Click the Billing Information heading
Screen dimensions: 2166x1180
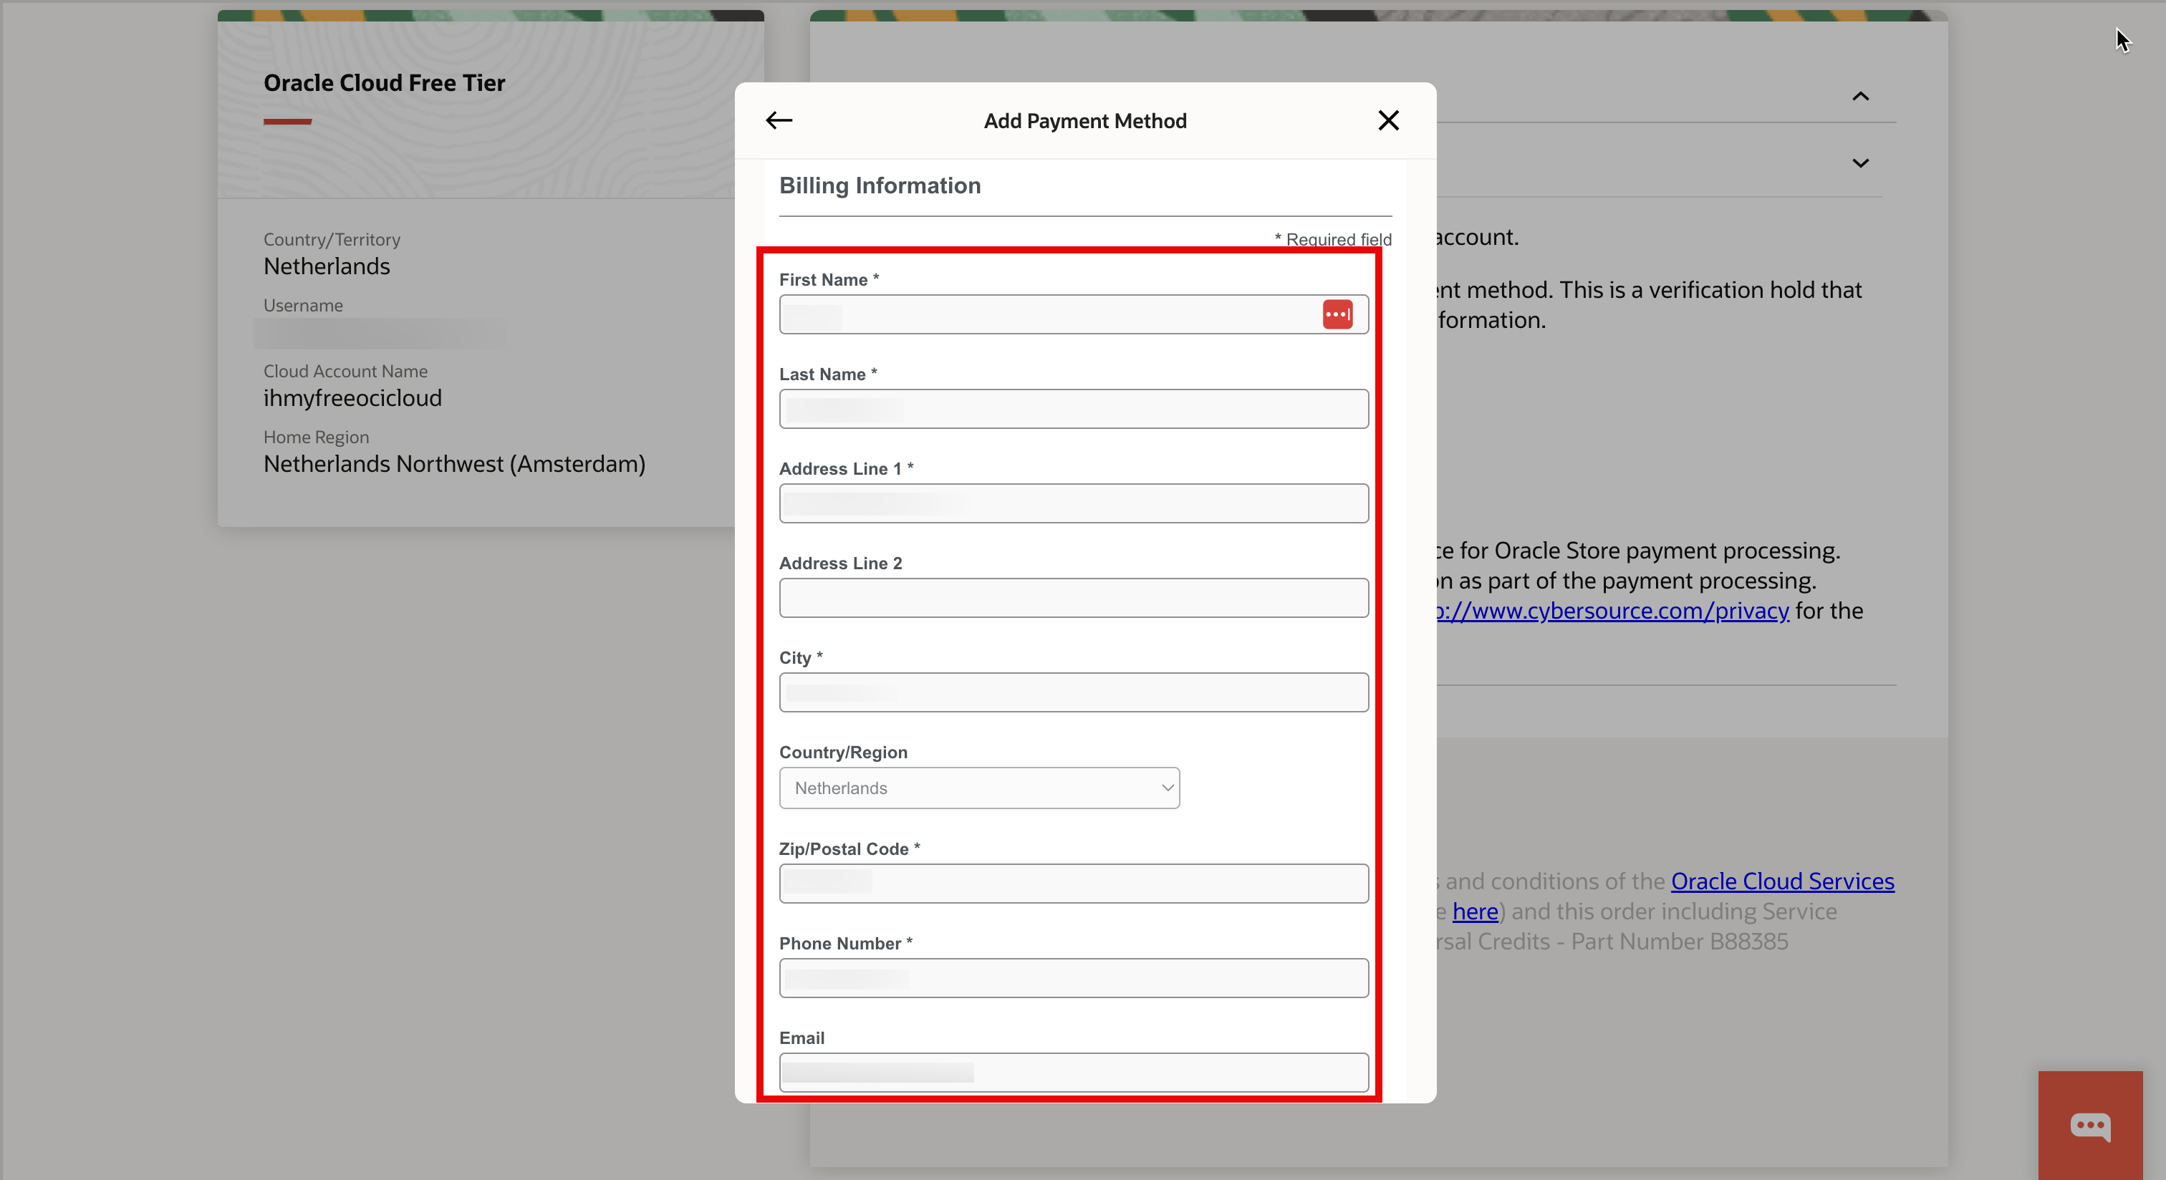tap(880, 185)
